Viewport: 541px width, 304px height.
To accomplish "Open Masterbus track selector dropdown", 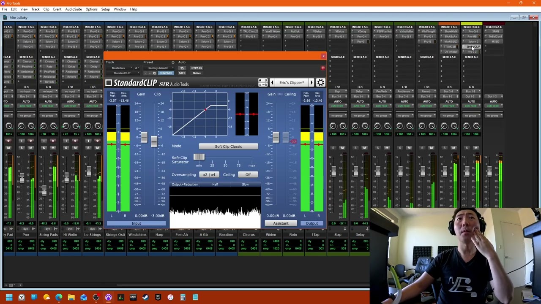I will click(119, 68).
